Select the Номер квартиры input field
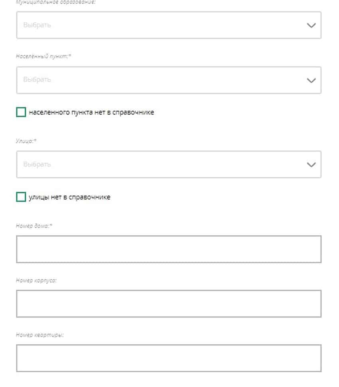Screen dimensions: 339x387 [x=168, y=358]
